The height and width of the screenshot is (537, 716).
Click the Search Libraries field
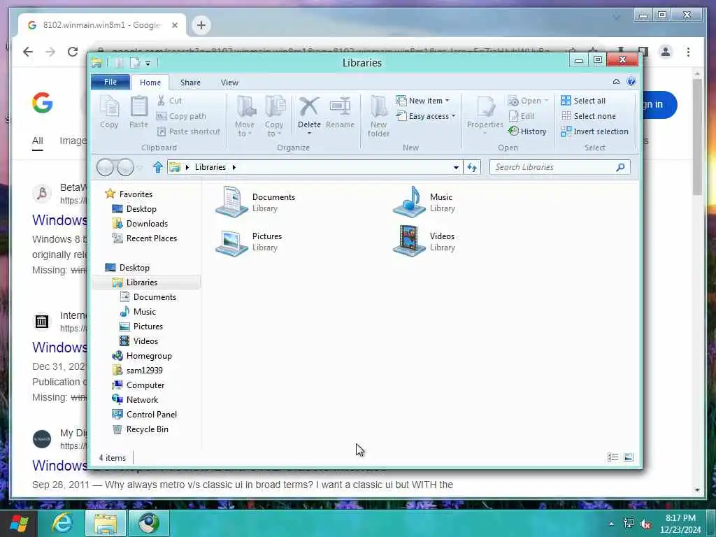[x=560, y=167]
